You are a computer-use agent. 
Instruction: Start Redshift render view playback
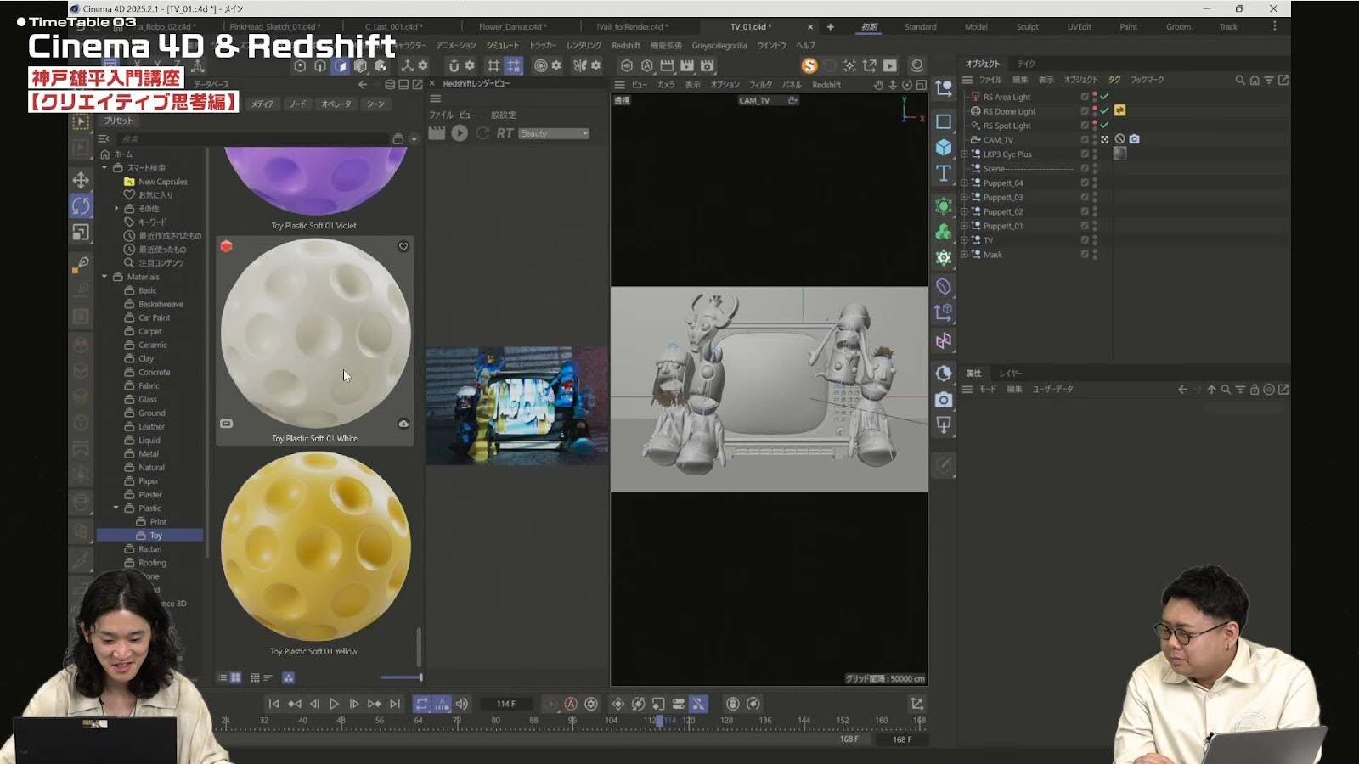point(460,133)
